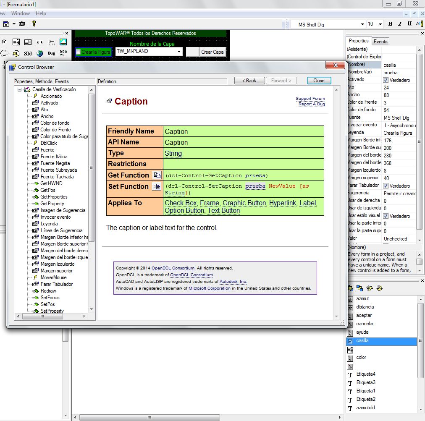Copy the Get Function code snippet
Viewport: 425px width, 421px height.
[157, 175]
